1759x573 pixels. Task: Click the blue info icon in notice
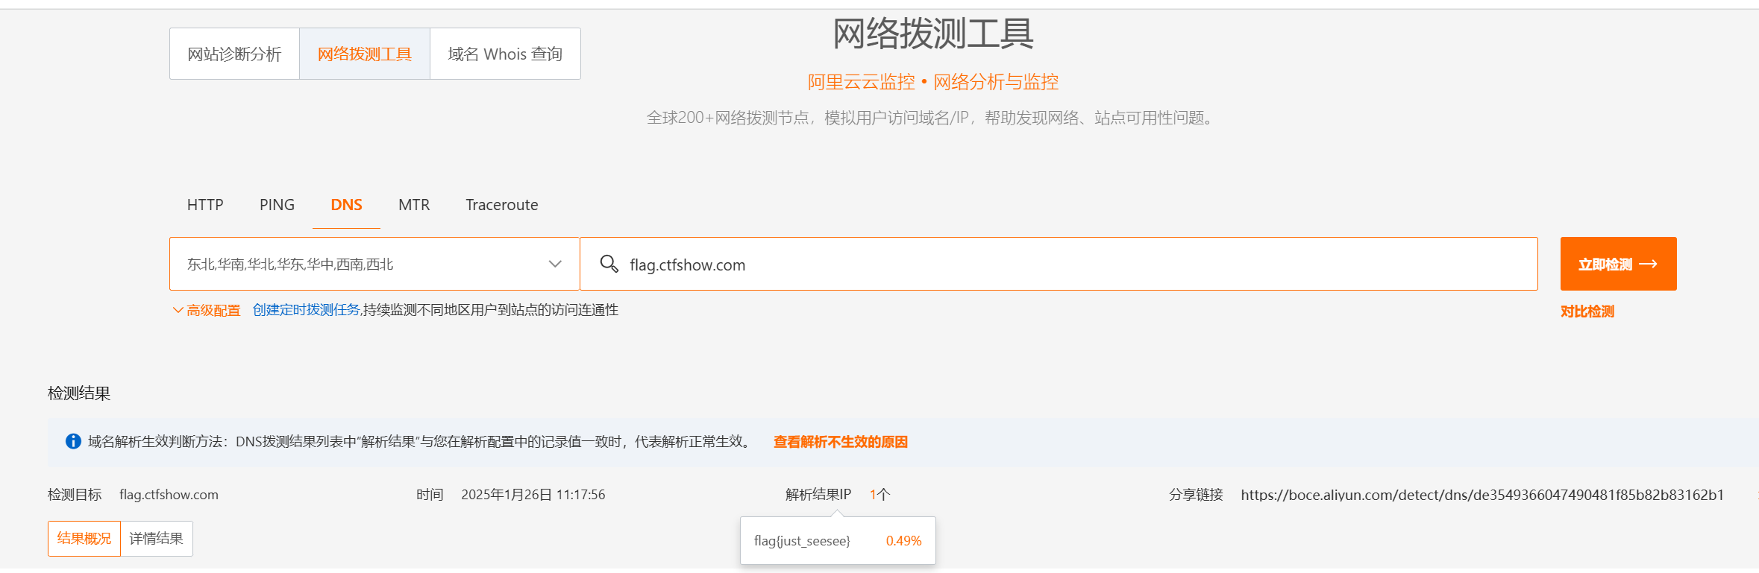coord(73,442)
